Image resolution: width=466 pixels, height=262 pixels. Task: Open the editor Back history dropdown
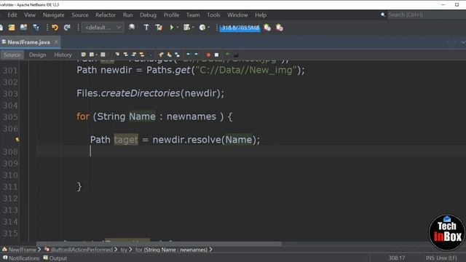point(96,55)
